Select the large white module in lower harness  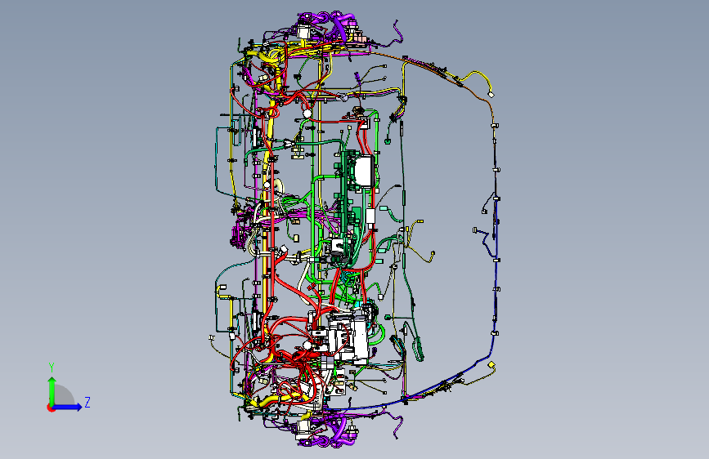coord(349,338)
